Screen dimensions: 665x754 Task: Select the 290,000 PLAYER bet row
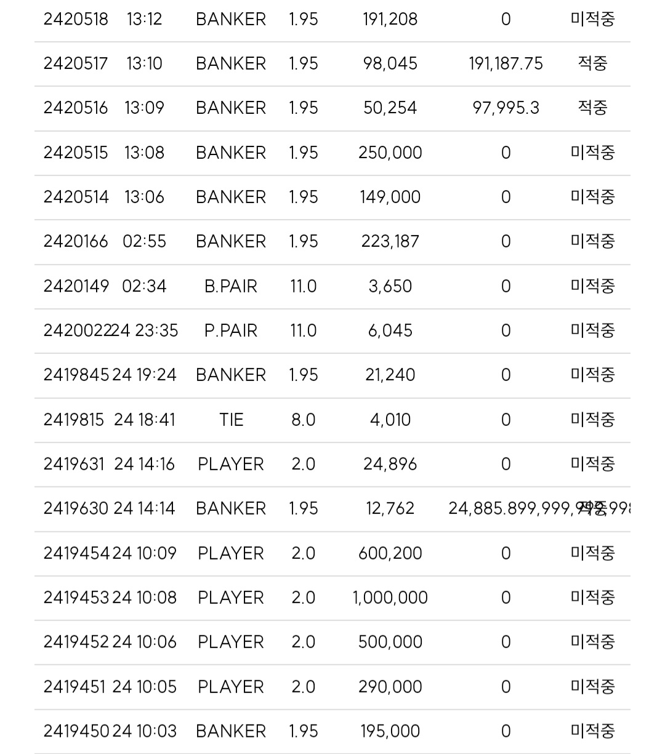(x=332, y=687)
